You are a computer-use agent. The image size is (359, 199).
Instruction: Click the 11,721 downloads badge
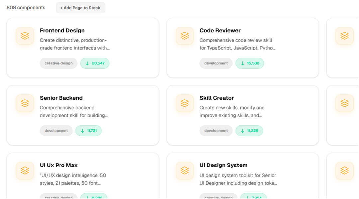pos(89,131)
